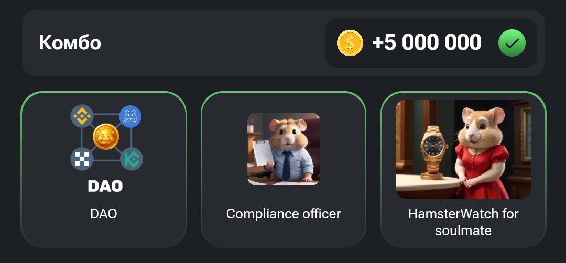Click the golden hamster coin in DAO card
Image resolution: width=566 pixels, height=263 pixels.
pyautogui.click(x=106, y=137)
